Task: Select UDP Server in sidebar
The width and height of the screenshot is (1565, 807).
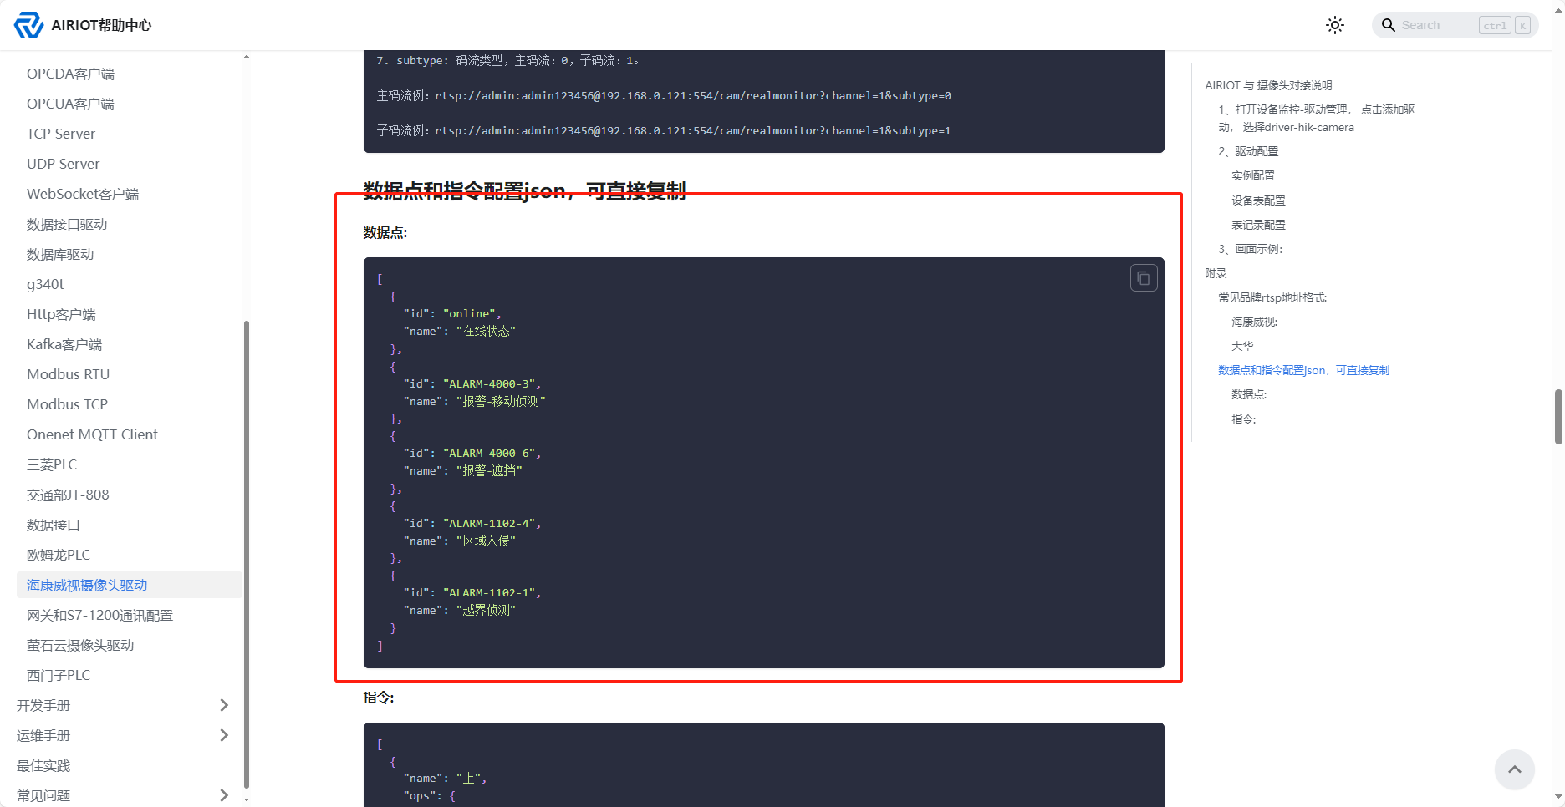Action: pyautogui.click(x=64, y=164)
